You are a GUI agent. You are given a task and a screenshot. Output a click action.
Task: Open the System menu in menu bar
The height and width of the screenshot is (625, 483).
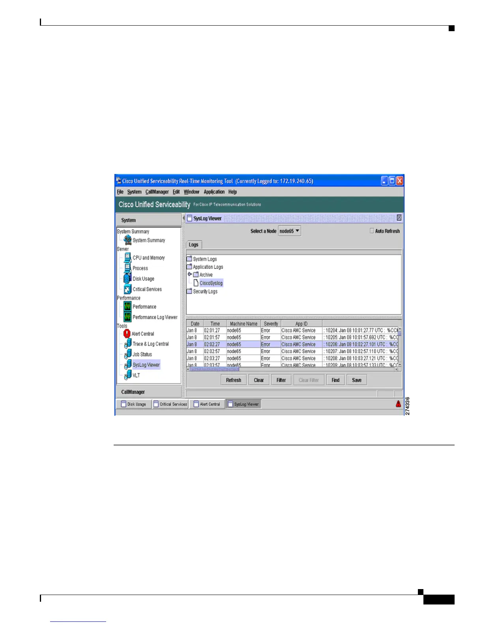pos(134,192)
